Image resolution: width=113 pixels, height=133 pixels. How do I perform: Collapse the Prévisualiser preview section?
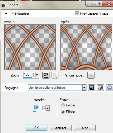(6, 13)
